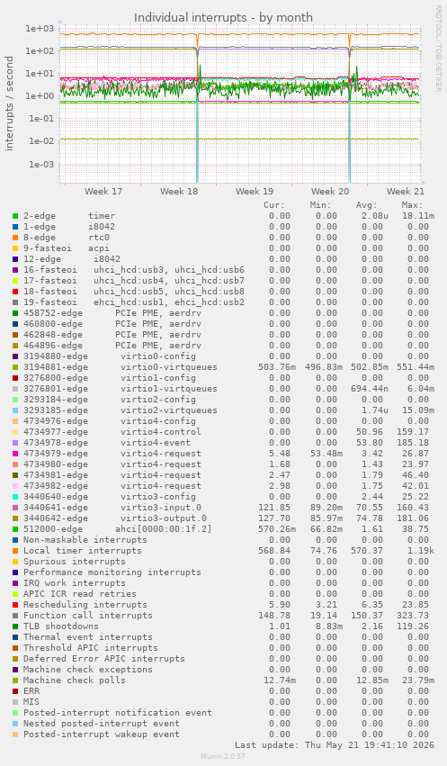Image resolution: width=447 pixels, height=766 pixels.
Task: Click the red Rescheduling interrupts swatch
Action: click(x=15, y=605)
